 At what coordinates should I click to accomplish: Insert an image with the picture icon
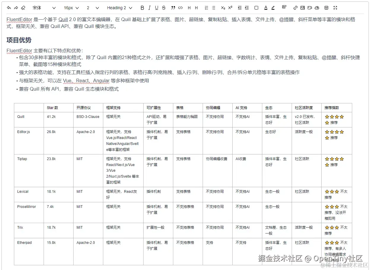coord(302,8)
